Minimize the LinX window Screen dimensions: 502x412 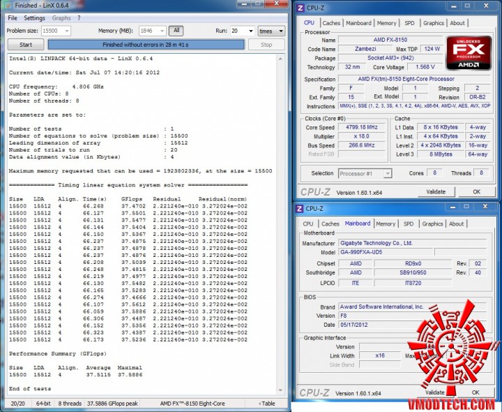point(244,4)
